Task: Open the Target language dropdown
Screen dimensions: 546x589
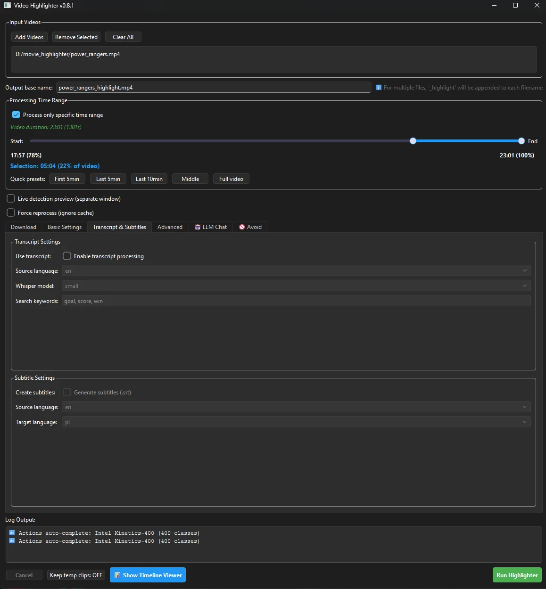Action: coord(296,422)
